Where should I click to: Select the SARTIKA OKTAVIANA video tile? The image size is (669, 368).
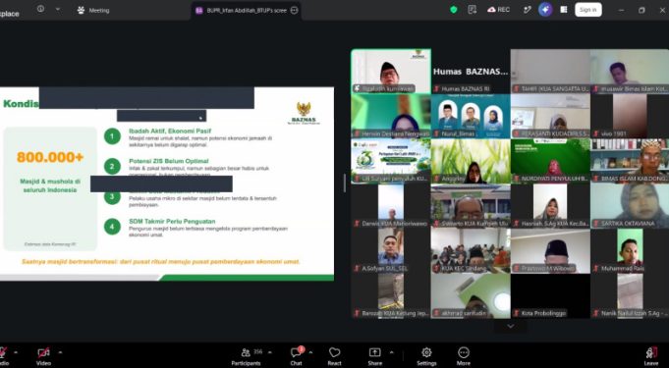pos(630,206)
